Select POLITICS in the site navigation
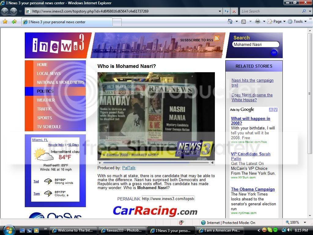The image size is (313, 235). 45,91
